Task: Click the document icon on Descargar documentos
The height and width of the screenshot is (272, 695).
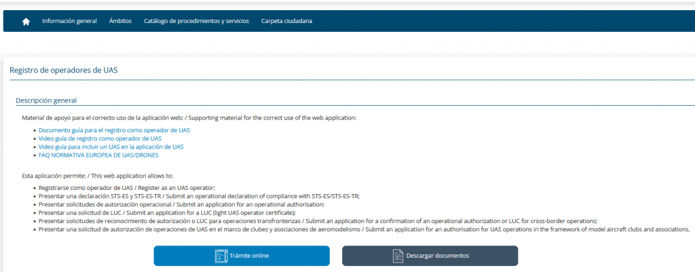Action: (398, 256)
